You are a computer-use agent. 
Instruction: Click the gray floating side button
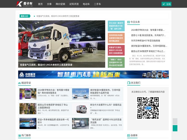175,121
